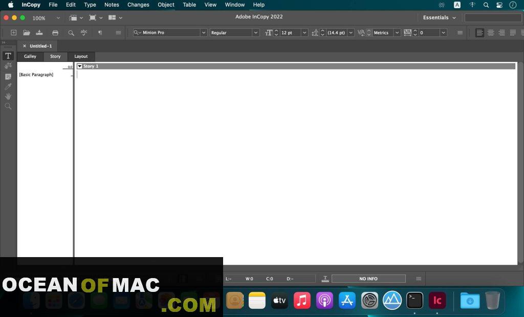This screenshot has height=317, width=524.
Task: Click the Save icon in toolbar
Action: [39, 32]
